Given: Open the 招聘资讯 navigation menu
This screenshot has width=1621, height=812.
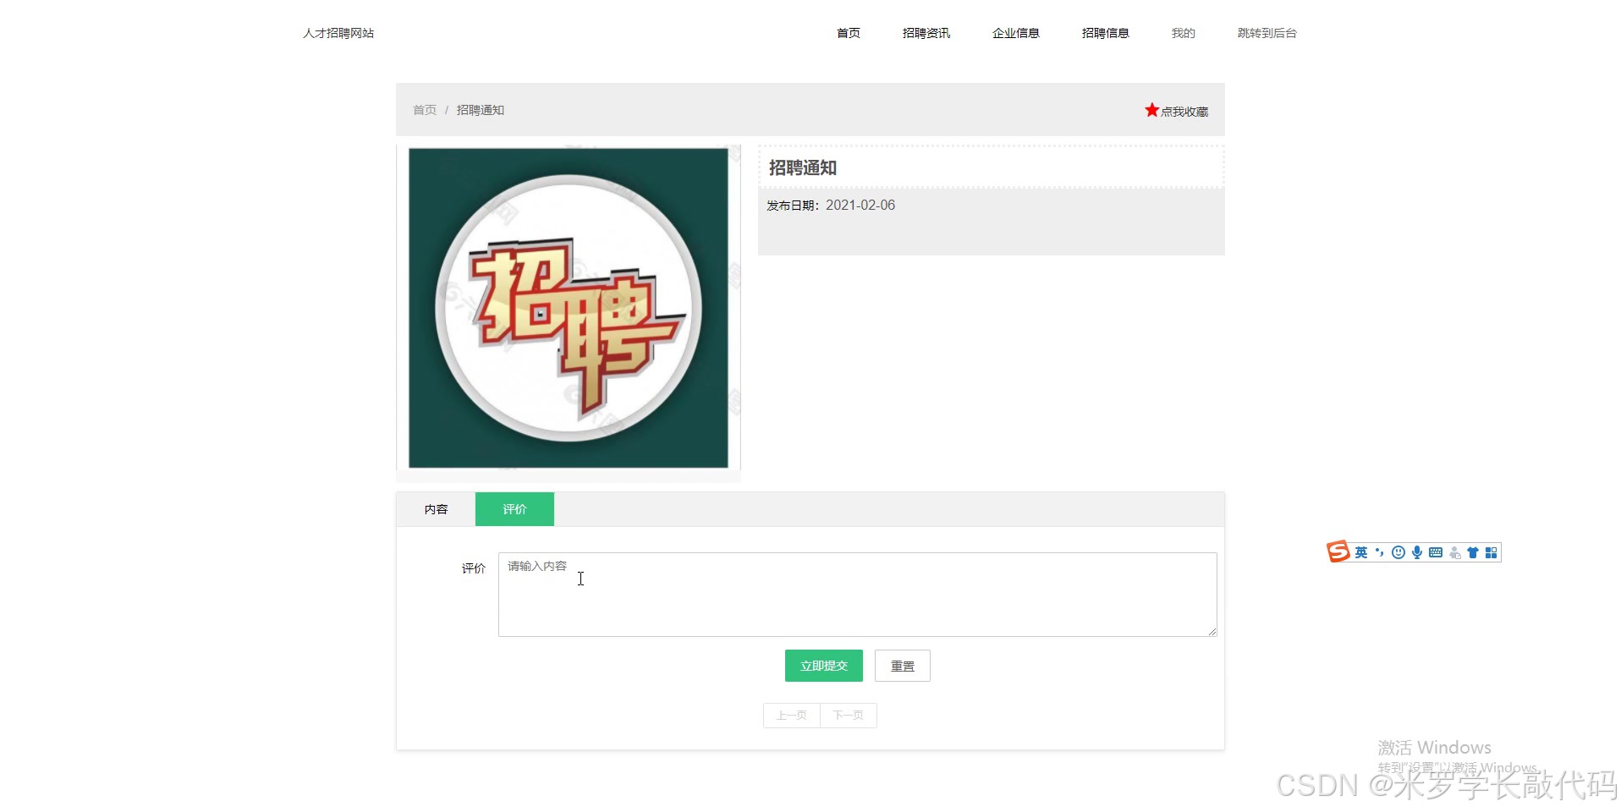Looking at the screenshot, I should (926, 33).
